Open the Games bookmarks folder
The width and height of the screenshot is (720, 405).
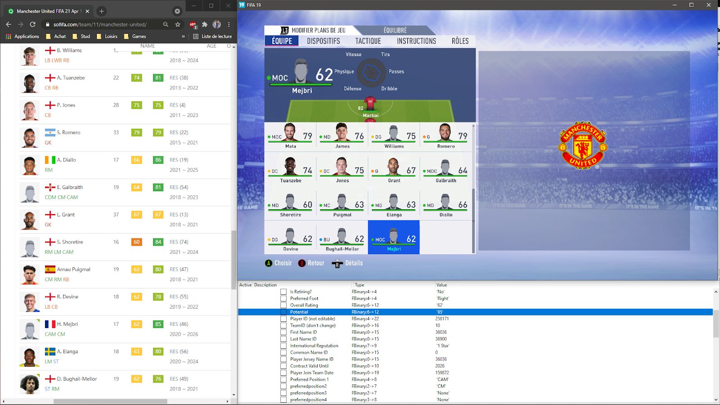[x=135, y=36]
